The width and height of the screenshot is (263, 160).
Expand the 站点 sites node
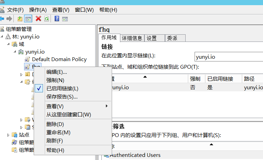[x=8, y=135]
